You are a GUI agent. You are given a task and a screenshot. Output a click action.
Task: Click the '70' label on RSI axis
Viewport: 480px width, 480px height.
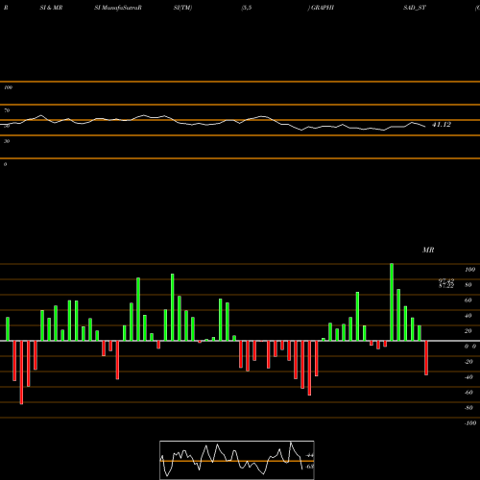[7, 110]
